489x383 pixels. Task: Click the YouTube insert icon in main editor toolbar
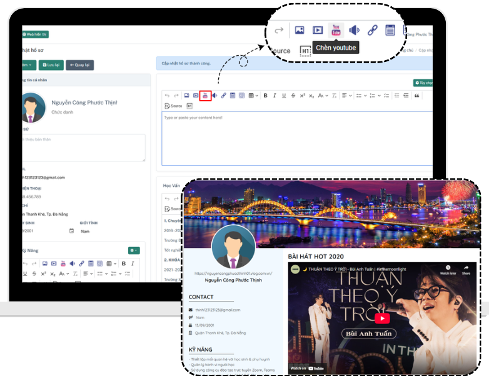[x=205, y=96]
